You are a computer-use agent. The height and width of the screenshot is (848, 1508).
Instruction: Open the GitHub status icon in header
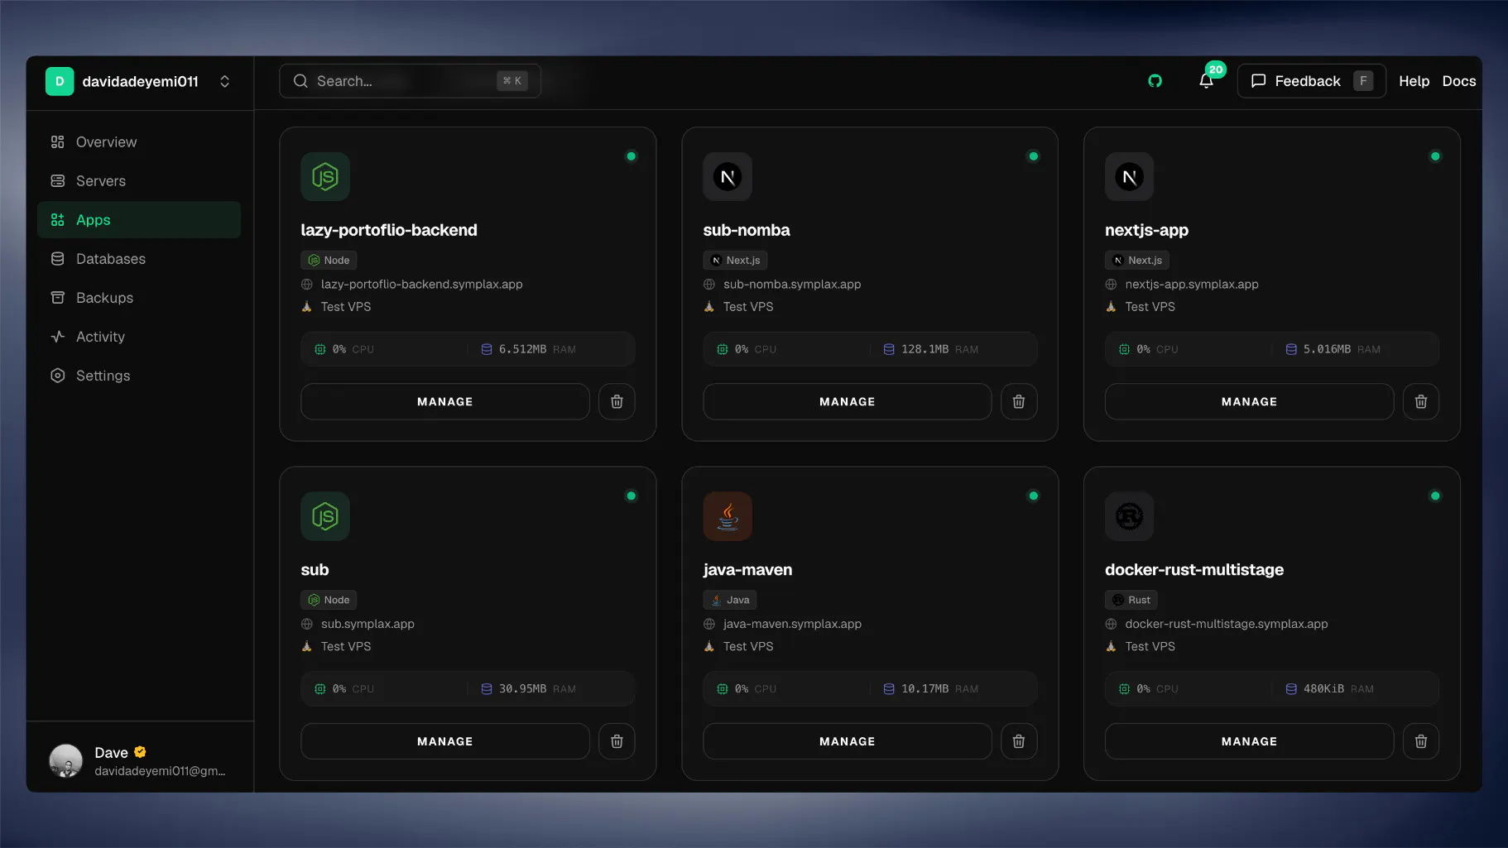pyautogui.click(x=1155, y=81)
